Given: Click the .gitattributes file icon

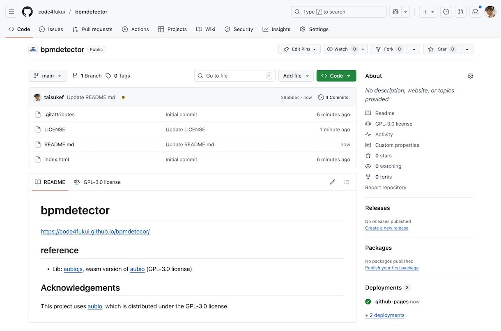Looking at the screenshot, I should click(x=38, y=115).
